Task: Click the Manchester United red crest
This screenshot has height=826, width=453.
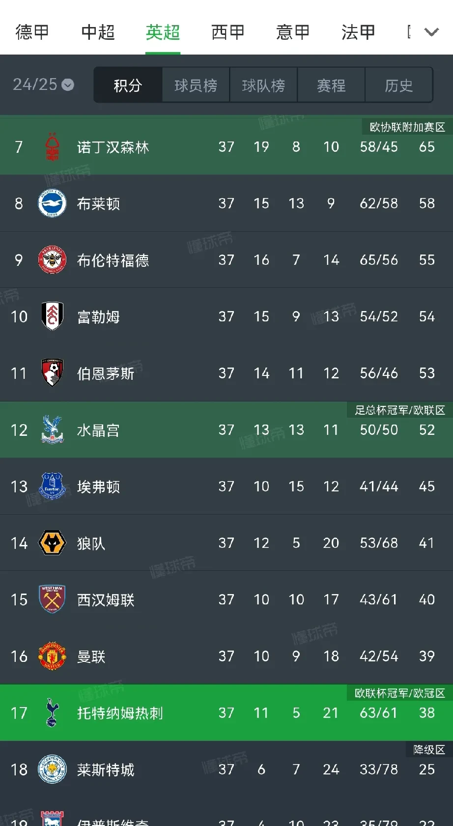Action: coord(52,656)
